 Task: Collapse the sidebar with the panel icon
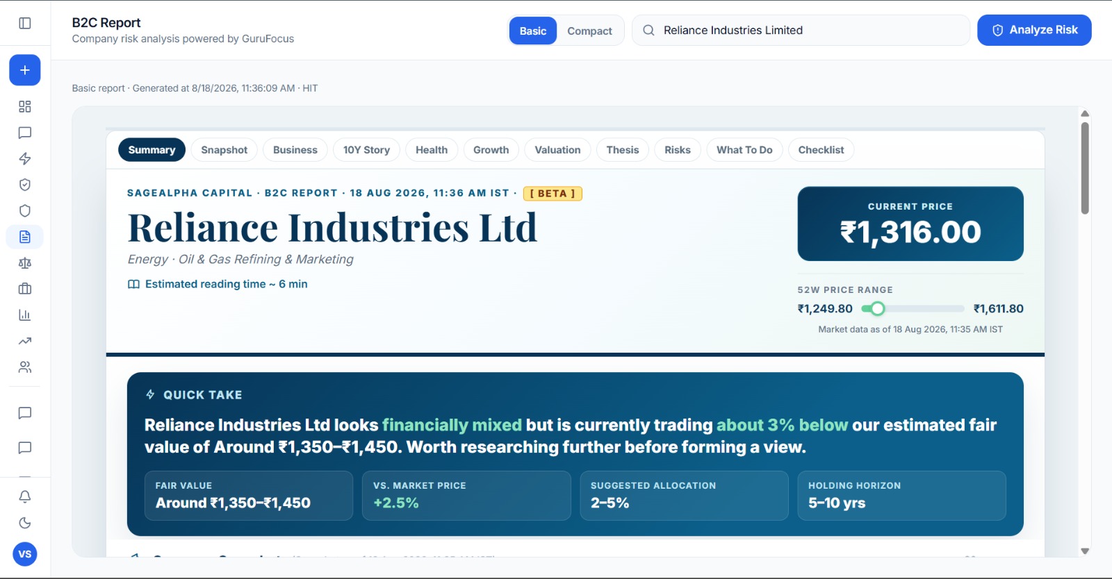(x=25, y=23)
